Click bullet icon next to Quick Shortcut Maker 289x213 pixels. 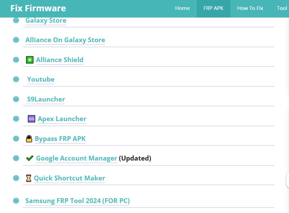(16, 178)
